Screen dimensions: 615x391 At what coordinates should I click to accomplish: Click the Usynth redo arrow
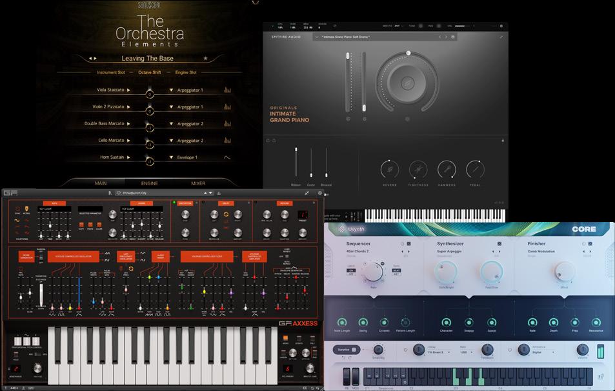tap(350, 357)
